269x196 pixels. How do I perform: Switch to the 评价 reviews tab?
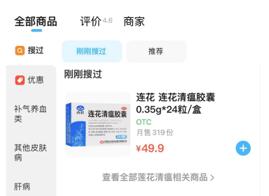tap(91, 22)
